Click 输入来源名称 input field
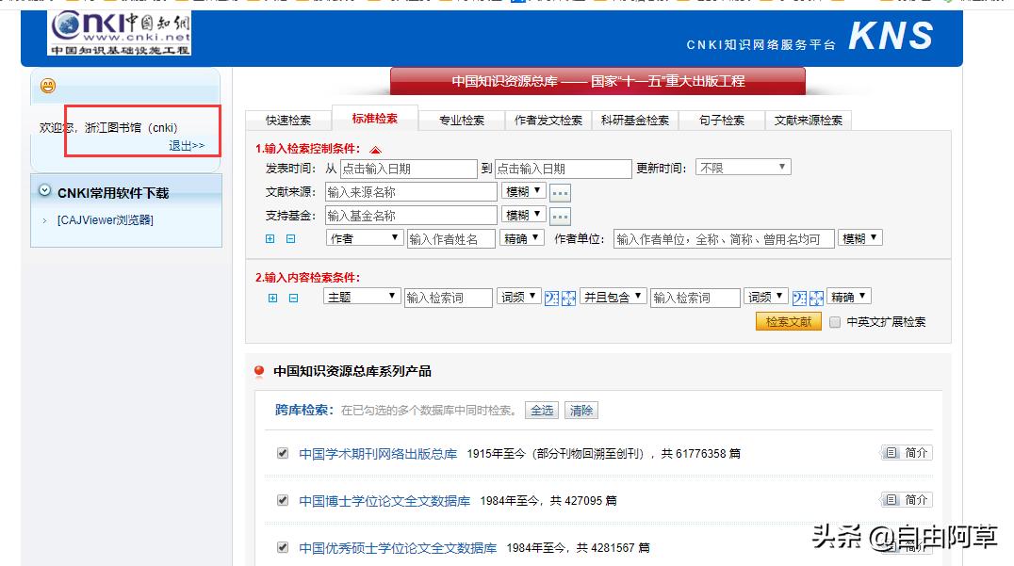Screen dimensions: 1014x566 pyautogui.click(x=411, y=192)
